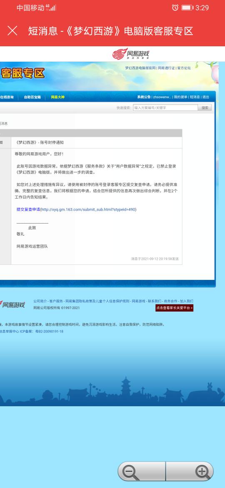
Task: Click 网易公司版权所有 ©1997-2021 text
Action: point(57,308)
